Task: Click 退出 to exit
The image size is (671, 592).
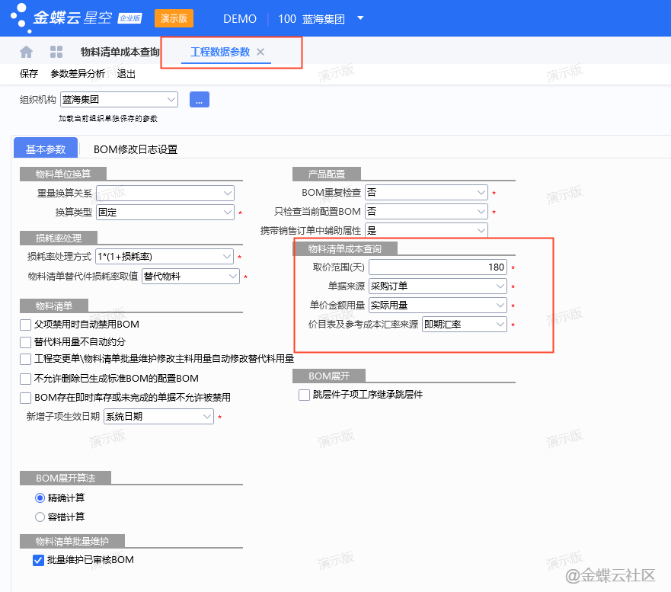Action: pos(126,74)
